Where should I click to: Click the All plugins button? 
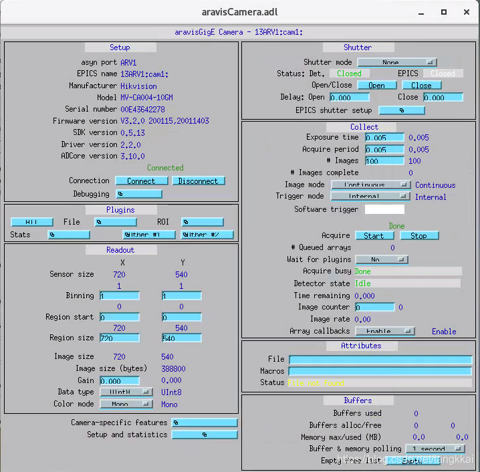[x=32, y=222]
